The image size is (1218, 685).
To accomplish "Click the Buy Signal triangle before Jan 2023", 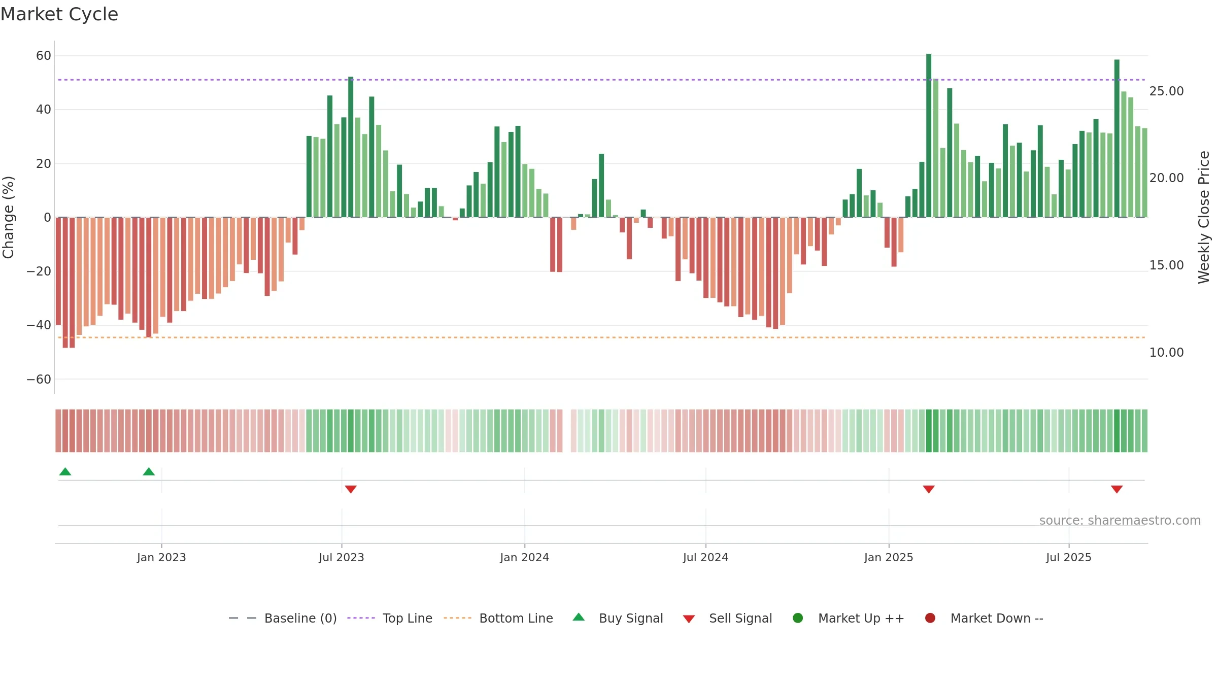I will pos(149,471).
